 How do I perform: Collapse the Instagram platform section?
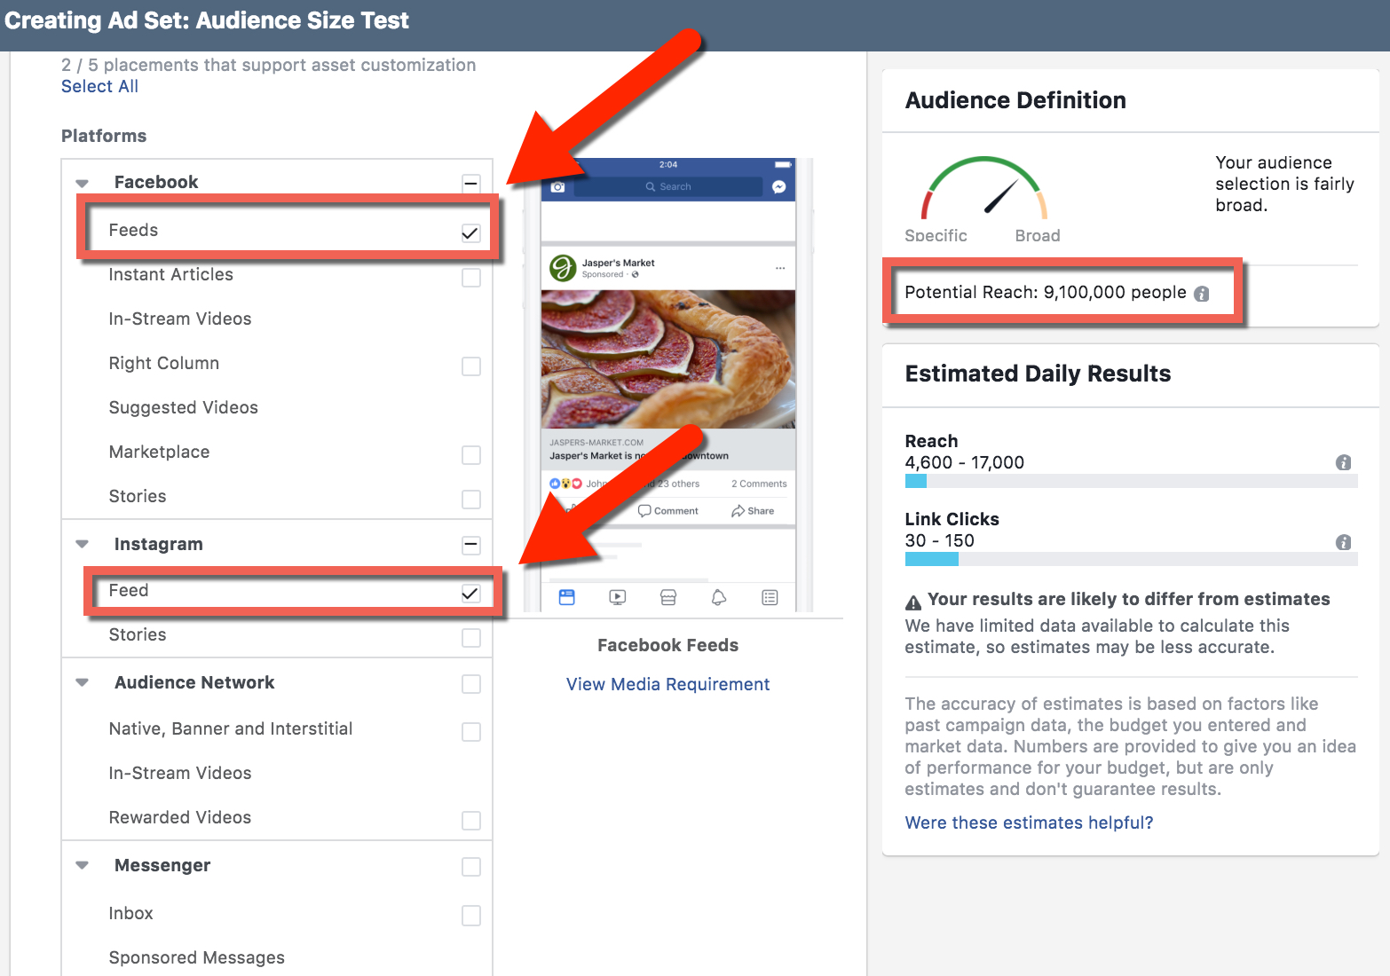83,544
